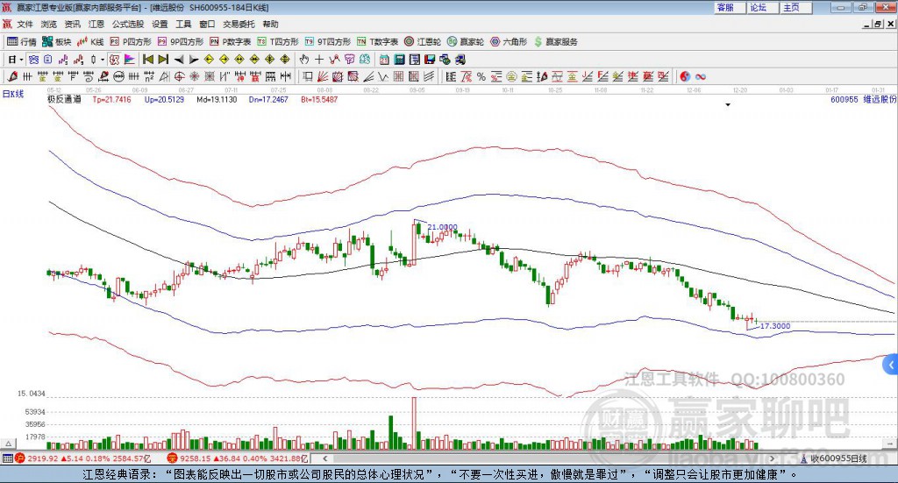Open the 公式选股 menu
This screenshot has width=898, height=483.
126,25
